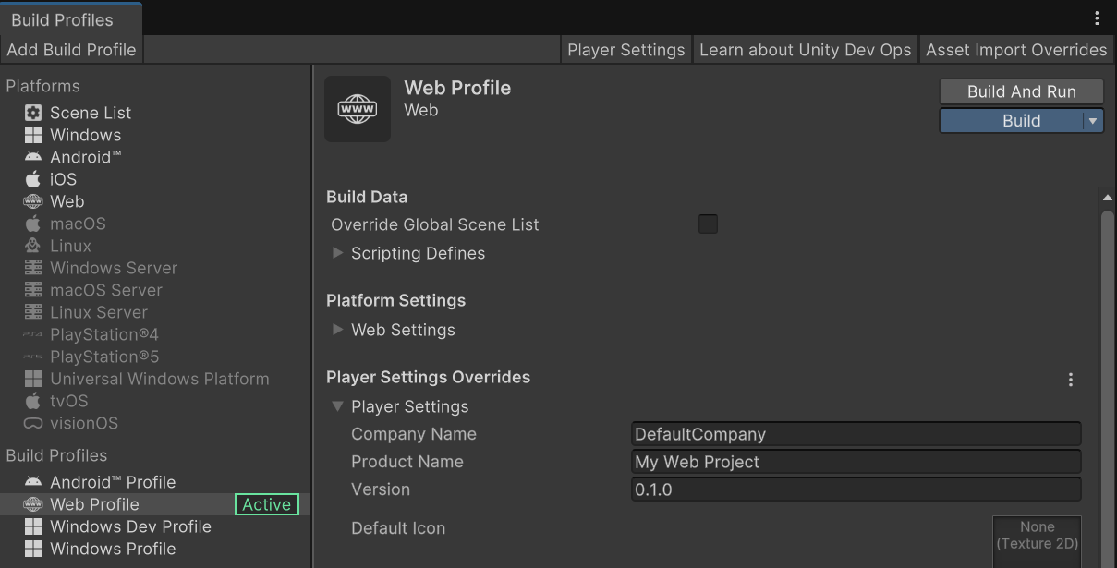This screenshot has width=1117, height=568.
Task: Click the Universal Windows Platform icon
Action: 33,379
